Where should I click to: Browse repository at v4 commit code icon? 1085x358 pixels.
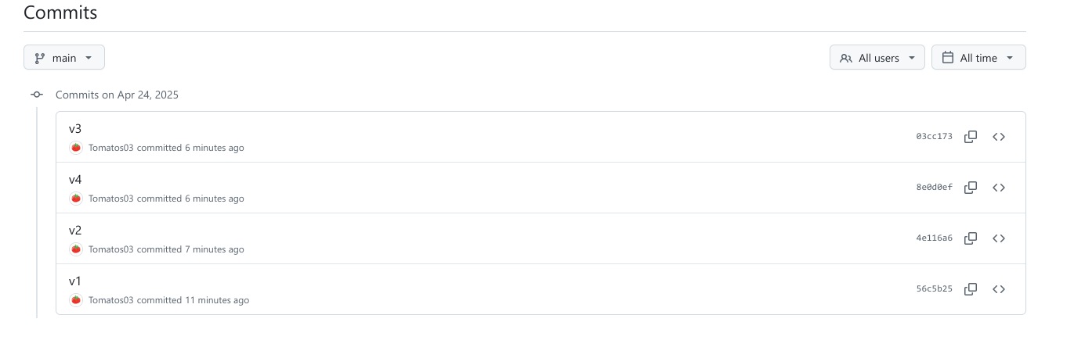[x=999, y=188]
